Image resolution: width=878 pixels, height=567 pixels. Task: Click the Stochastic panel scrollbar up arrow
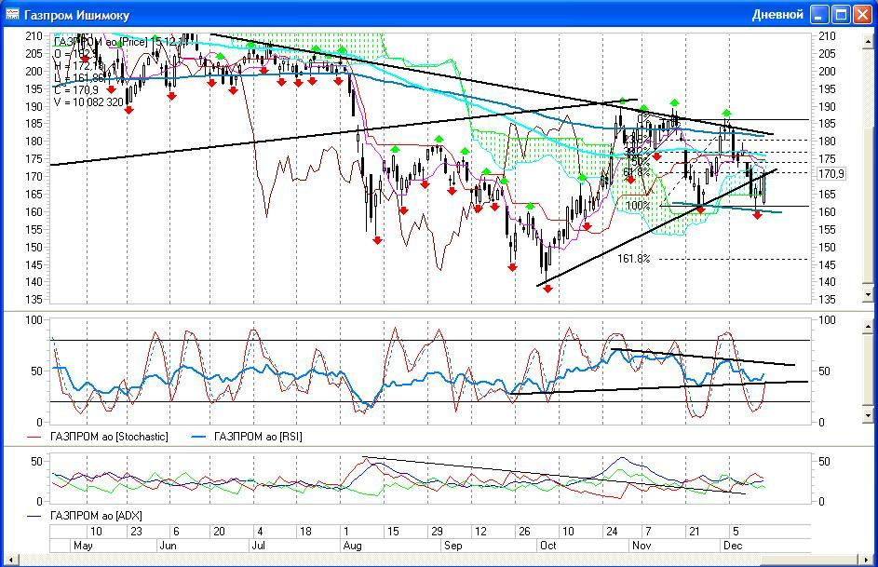coord(869,326)
